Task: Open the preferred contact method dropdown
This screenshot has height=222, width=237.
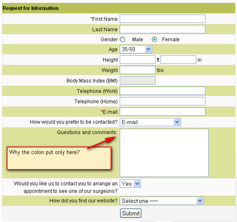Action: (150, 122)
